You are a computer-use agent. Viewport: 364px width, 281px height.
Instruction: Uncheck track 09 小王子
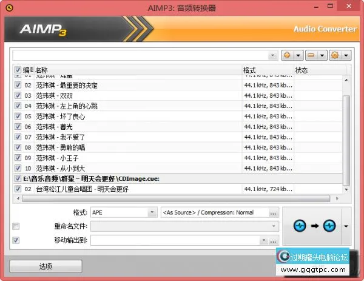(18, 158)
